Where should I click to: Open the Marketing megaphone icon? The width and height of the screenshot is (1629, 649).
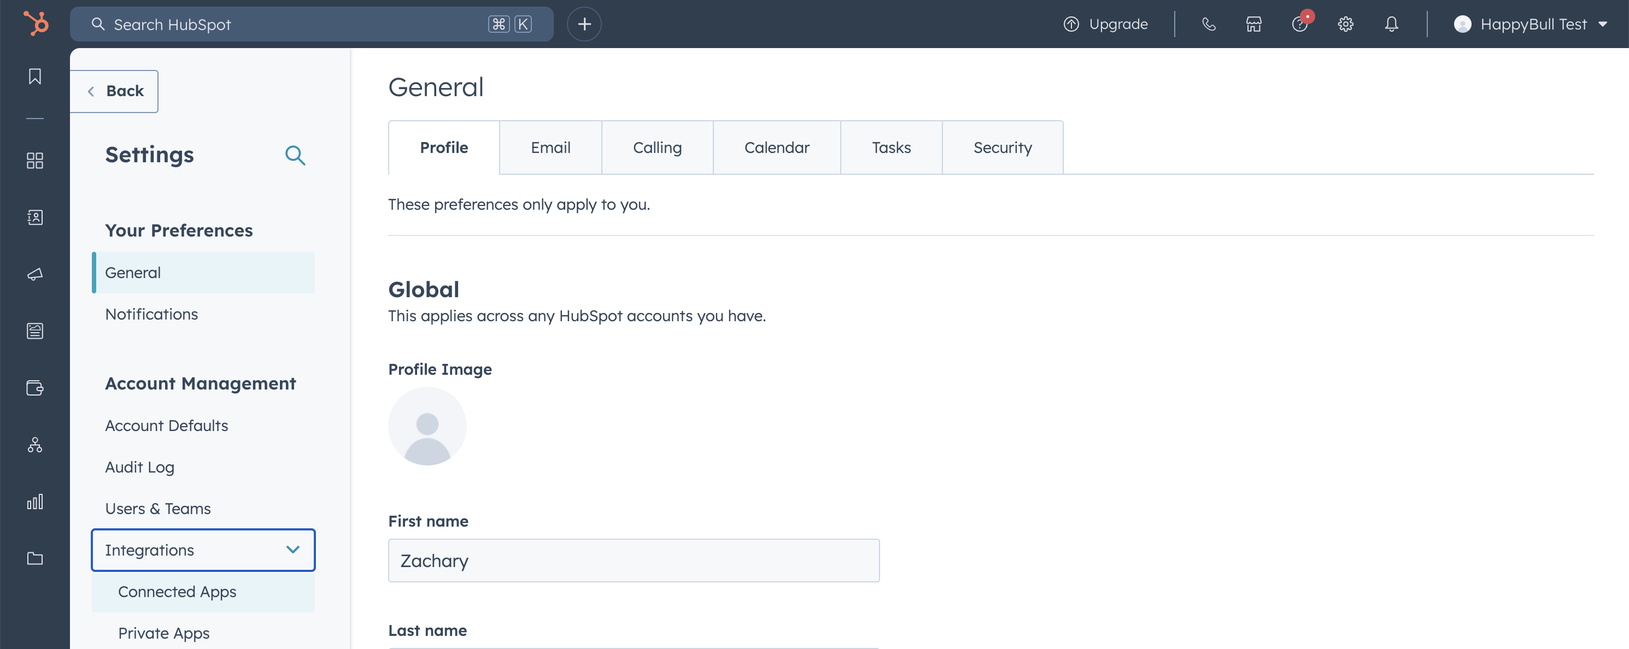[35, 274]
